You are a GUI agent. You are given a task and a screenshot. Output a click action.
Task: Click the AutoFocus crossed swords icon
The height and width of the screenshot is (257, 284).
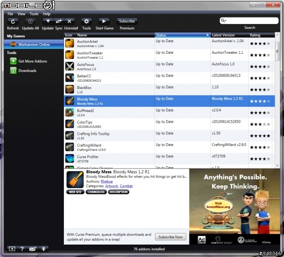[x=70, y=66]
